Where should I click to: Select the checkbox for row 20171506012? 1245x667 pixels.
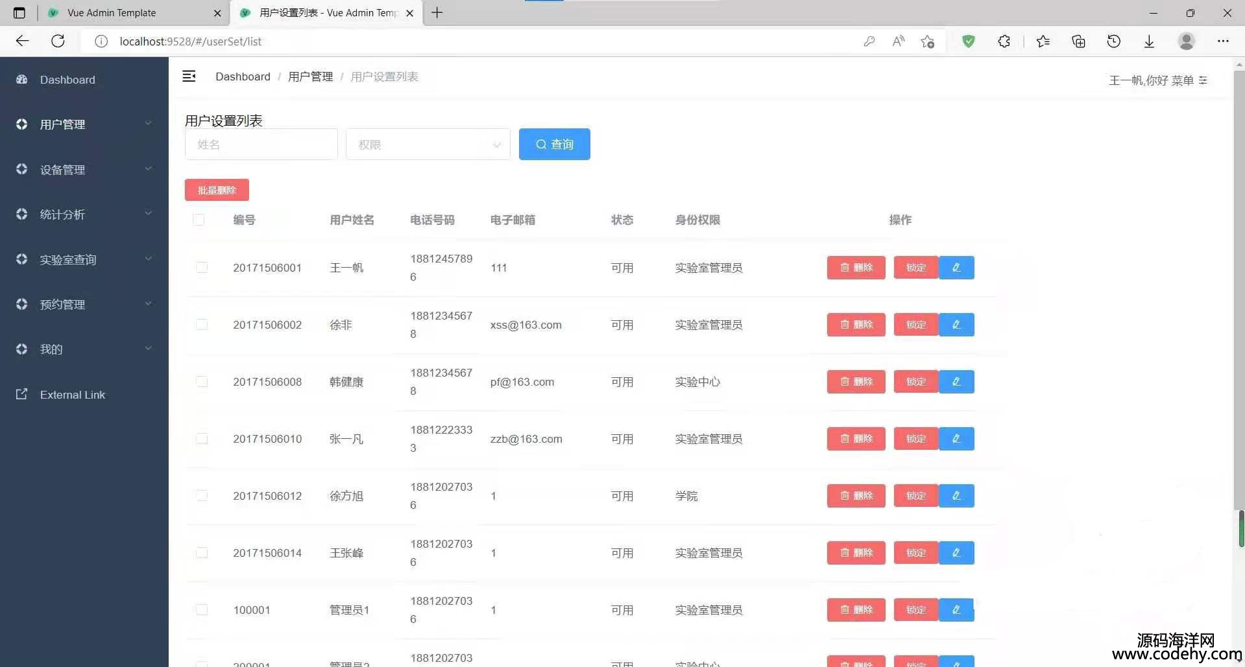[202, 495]
